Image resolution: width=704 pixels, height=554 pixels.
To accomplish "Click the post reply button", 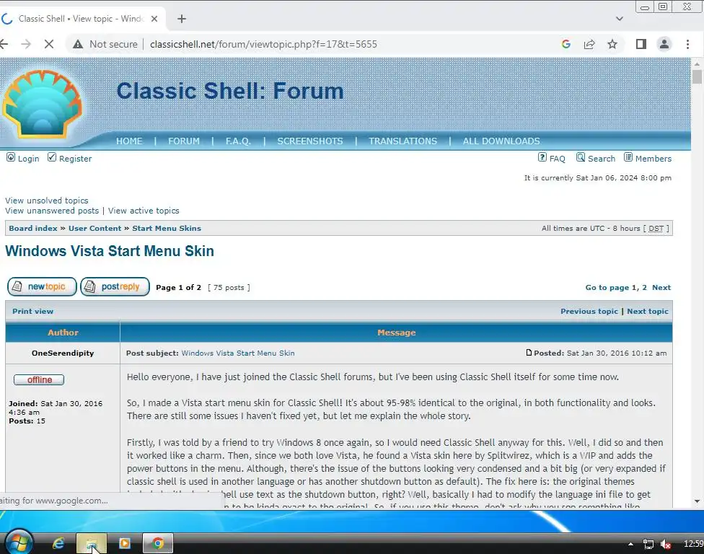I will 115,286.
